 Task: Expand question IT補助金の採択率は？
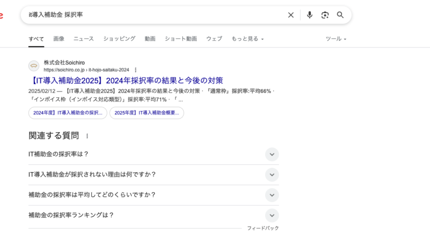click(153, 154)
